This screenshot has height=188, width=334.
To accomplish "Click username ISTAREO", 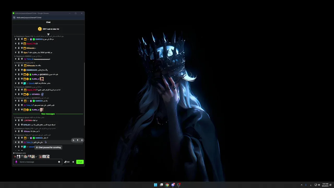I will 36,94.
